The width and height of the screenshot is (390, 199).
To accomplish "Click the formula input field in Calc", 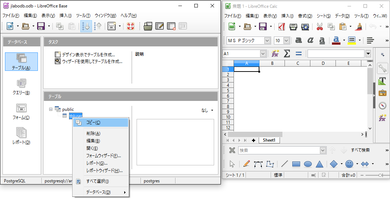I will [336, 53].
